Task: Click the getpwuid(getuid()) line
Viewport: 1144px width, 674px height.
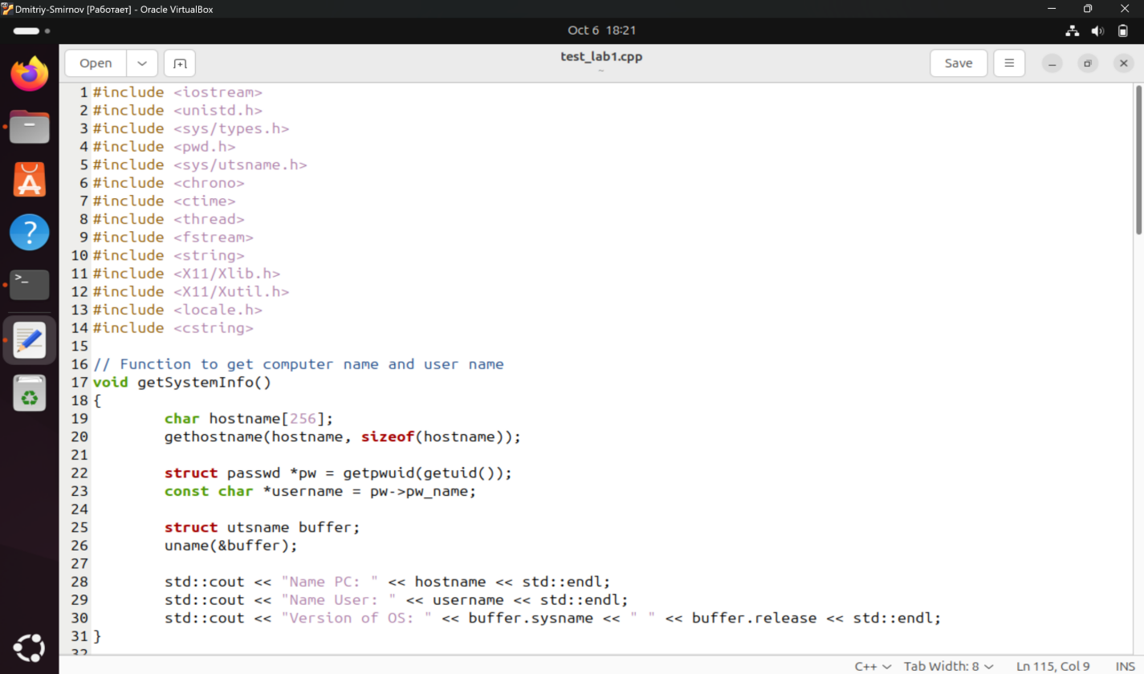Action: tap(338, 473)
